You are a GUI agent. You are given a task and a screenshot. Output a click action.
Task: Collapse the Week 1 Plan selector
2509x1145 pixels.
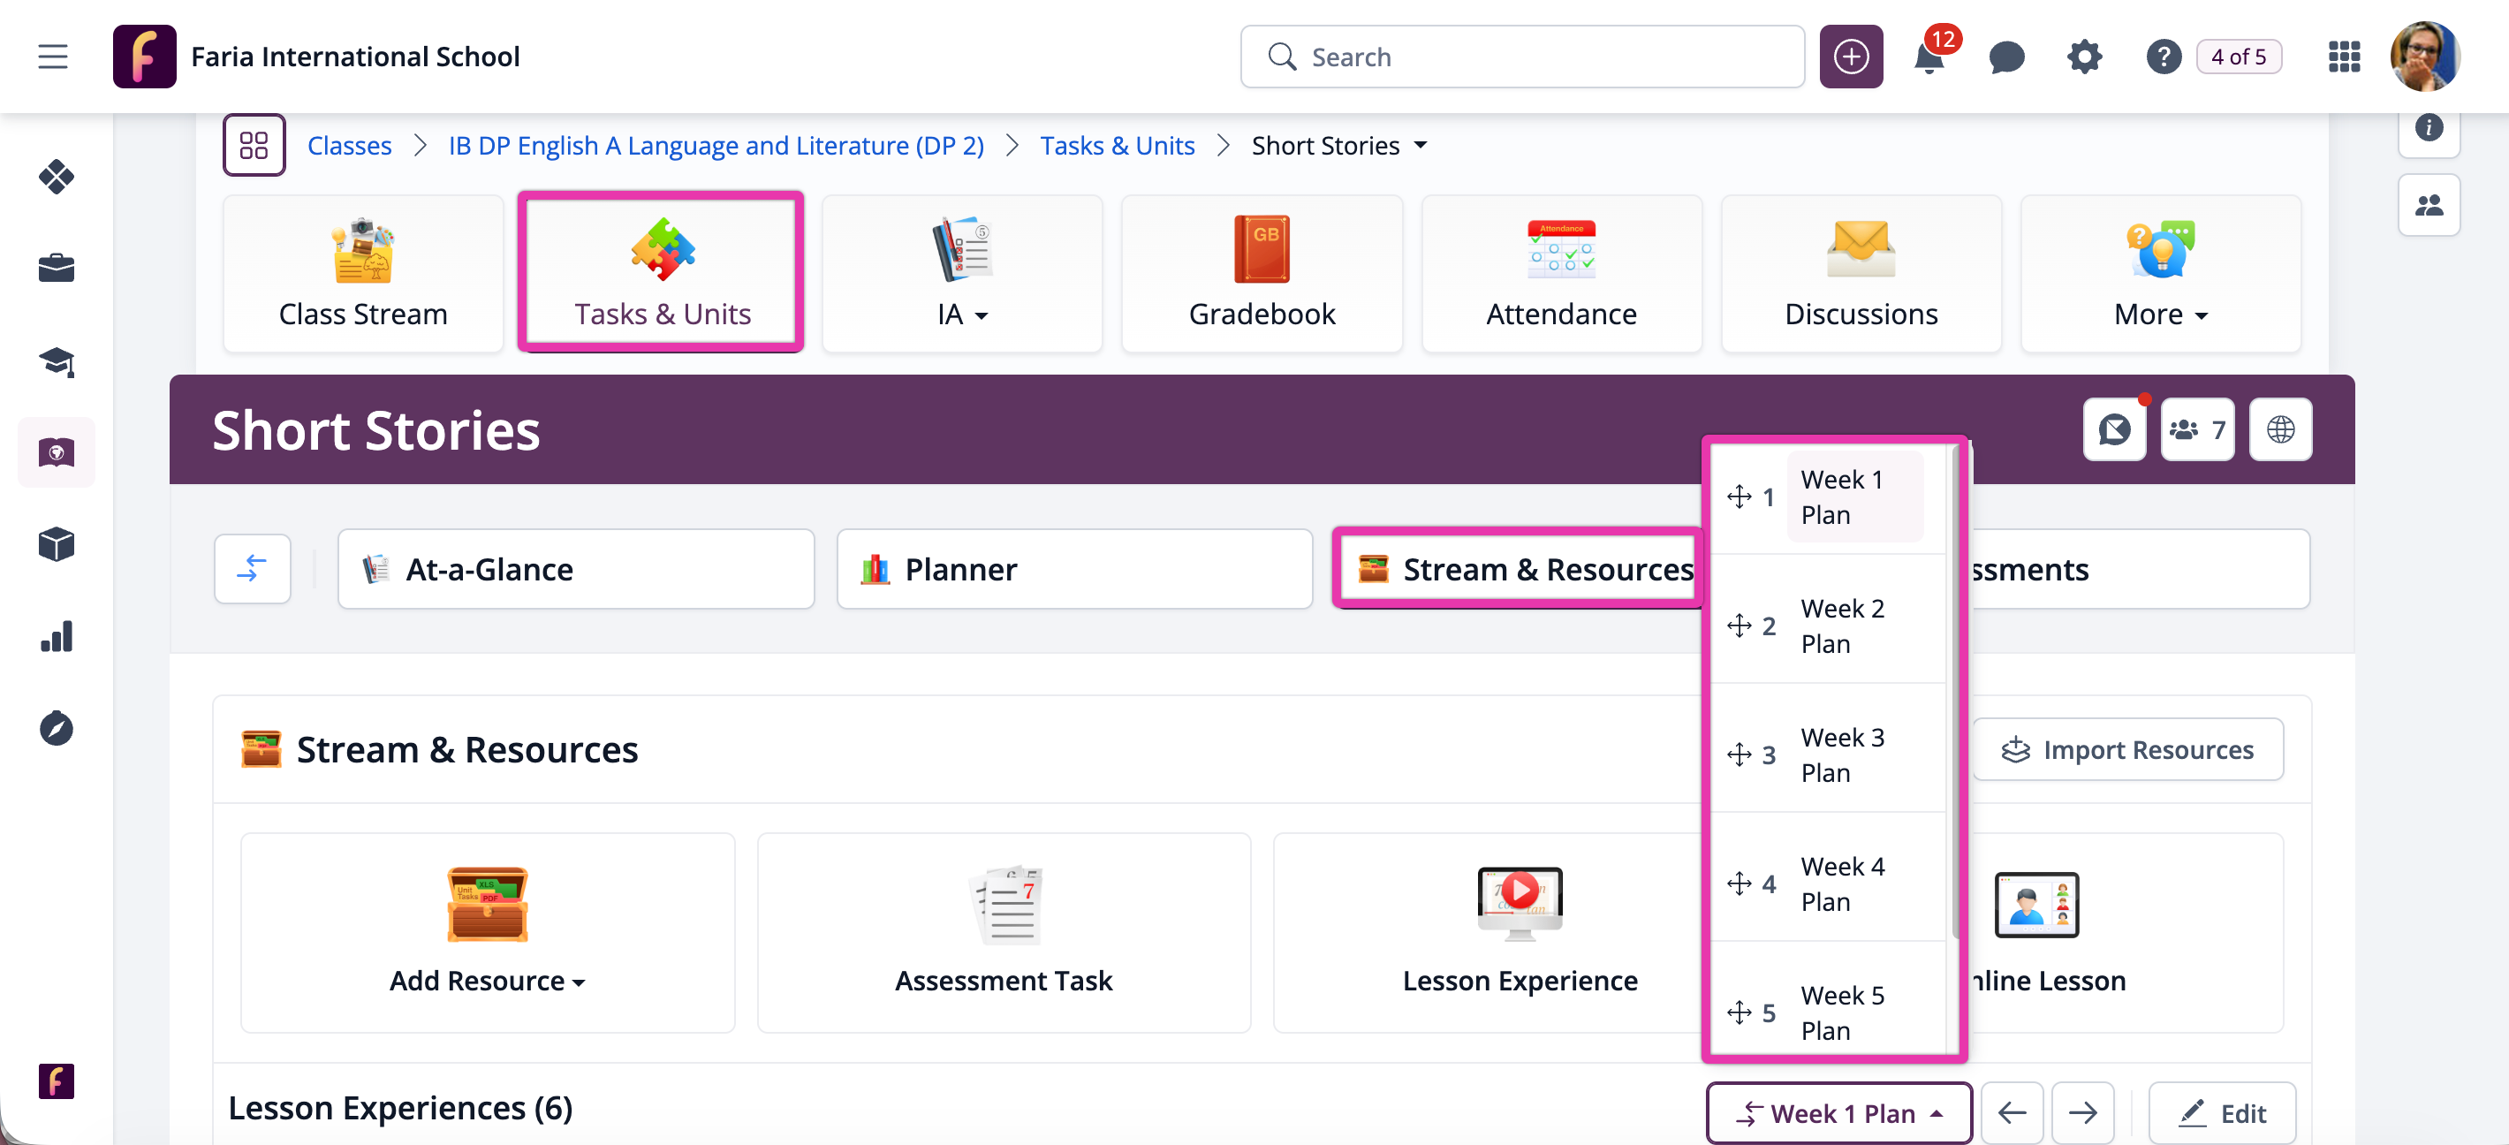pyautogui.click(x=1838, y=1113)
